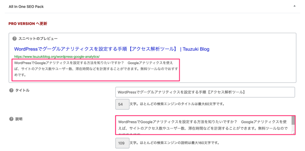Click the description textarea scrollbar thumb
The height and width of the screenshot is (151, 305).
click(x=293, y=120)
